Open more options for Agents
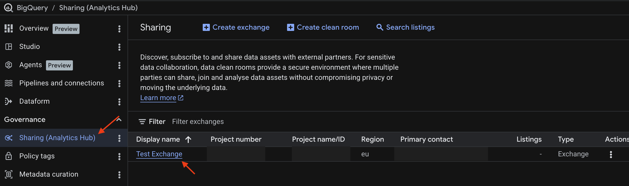Screen dimensions: 629x186 pyautogui.click(x=119, y=65)
